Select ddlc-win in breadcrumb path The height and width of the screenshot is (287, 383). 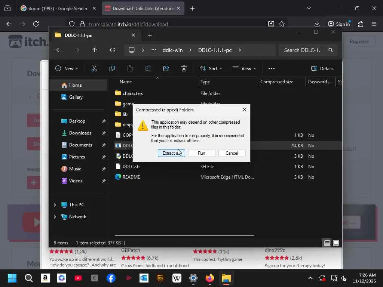[x=172, y=50]
